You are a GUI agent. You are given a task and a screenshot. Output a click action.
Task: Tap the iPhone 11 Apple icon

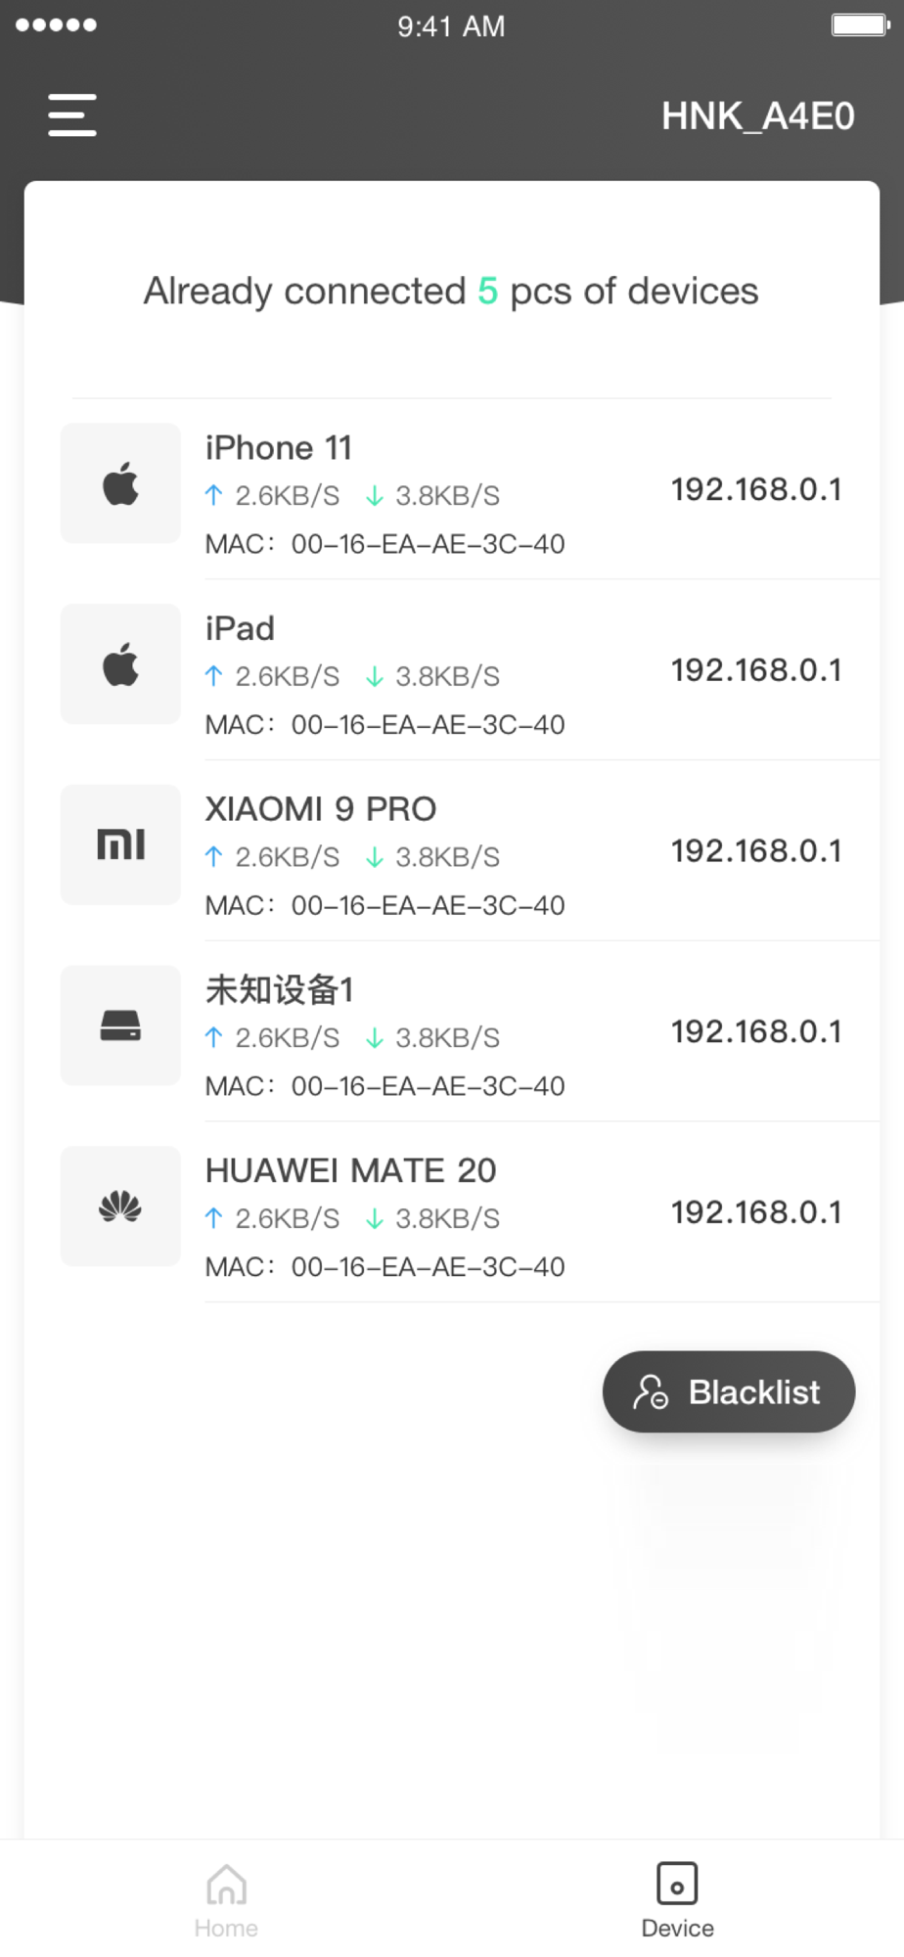tap(120, 483)
